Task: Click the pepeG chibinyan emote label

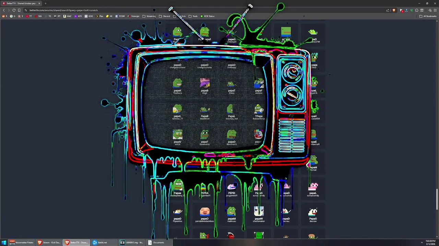Action: (x=232, y=41)
